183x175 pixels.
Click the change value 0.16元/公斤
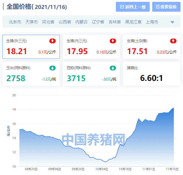click(106, 52)
